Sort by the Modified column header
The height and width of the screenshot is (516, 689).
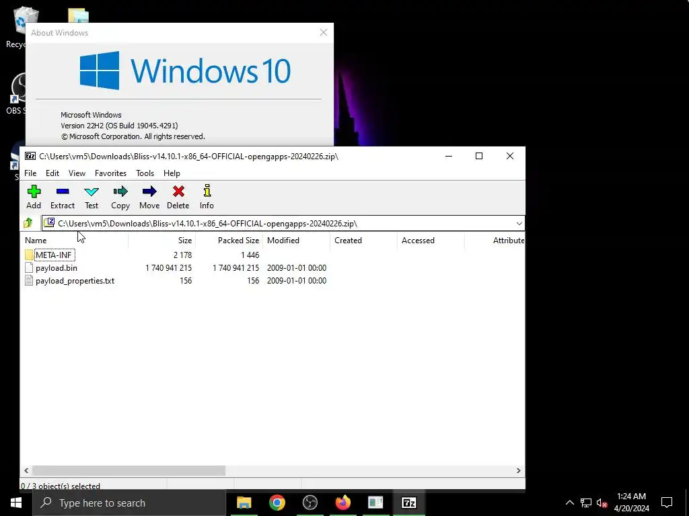tap(297, 241)
